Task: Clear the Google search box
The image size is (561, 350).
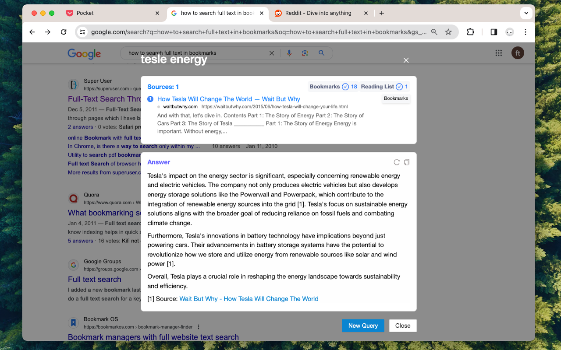Action: tap(272, 53)
